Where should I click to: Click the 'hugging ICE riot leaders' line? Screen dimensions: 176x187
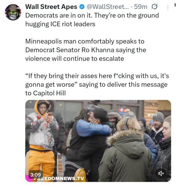[x=60, y=24]
